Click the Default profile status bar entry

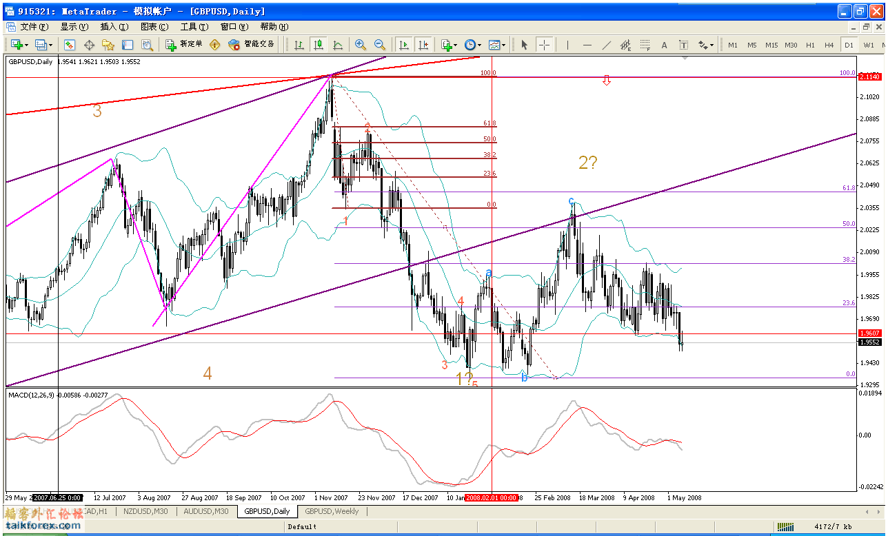pos(302,527)
